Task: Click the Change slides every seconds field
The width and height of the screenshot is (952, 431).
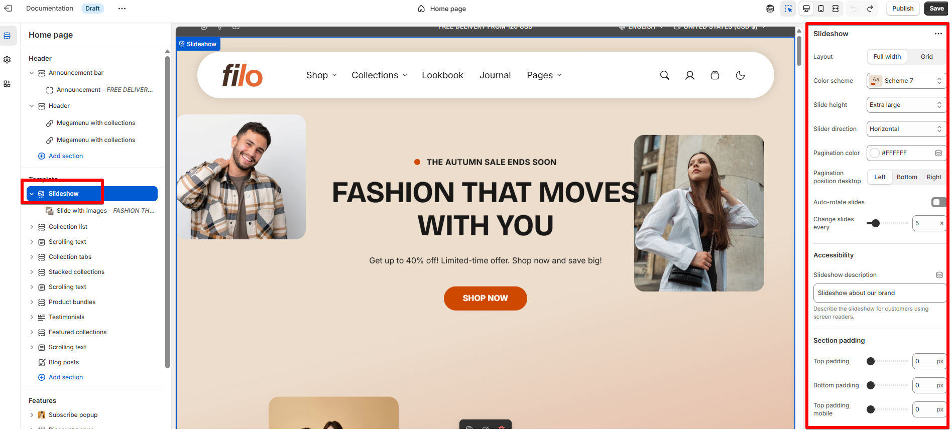Action: [x=929, y=223]
